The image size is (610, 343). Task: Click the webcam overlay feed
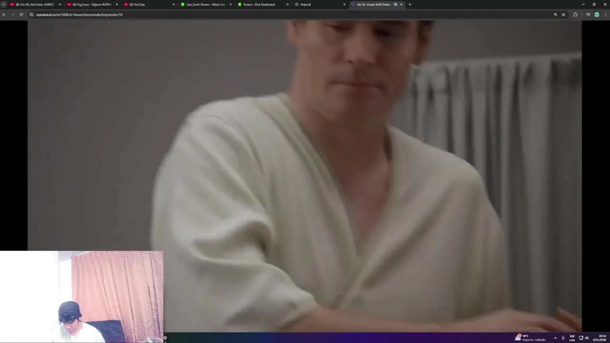point(81,297)
